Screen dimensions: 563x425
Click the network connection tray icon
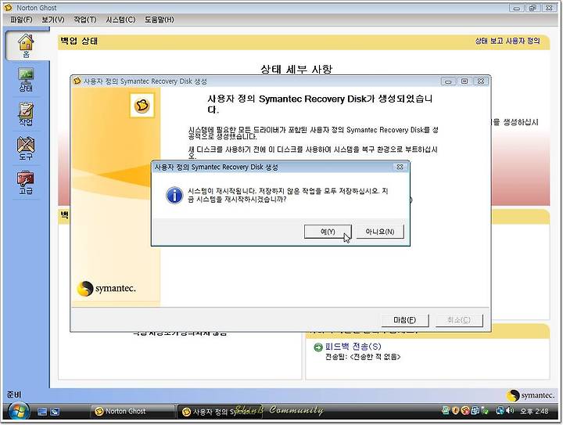click(500, 410)
